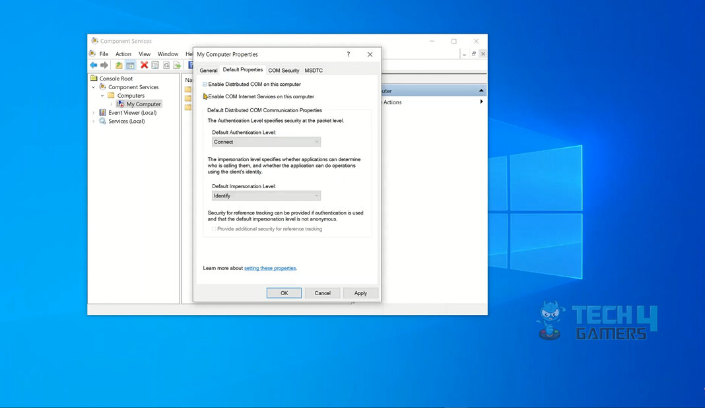Select My Computer in the console tree
Viewport: 705px width, 408px height.
point(143,104)
